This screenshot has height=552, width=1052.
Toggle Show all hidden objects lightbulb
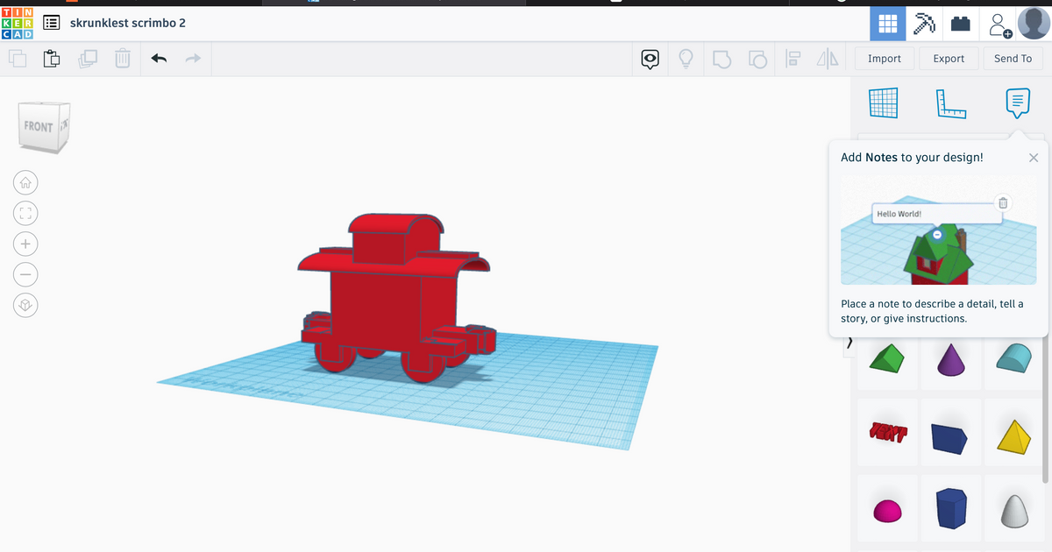coord(686,58)
